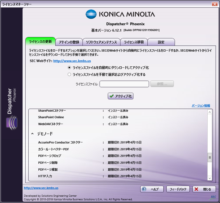
Task: Switch to アドインの登録 tab
Action: tap(69, 42)
